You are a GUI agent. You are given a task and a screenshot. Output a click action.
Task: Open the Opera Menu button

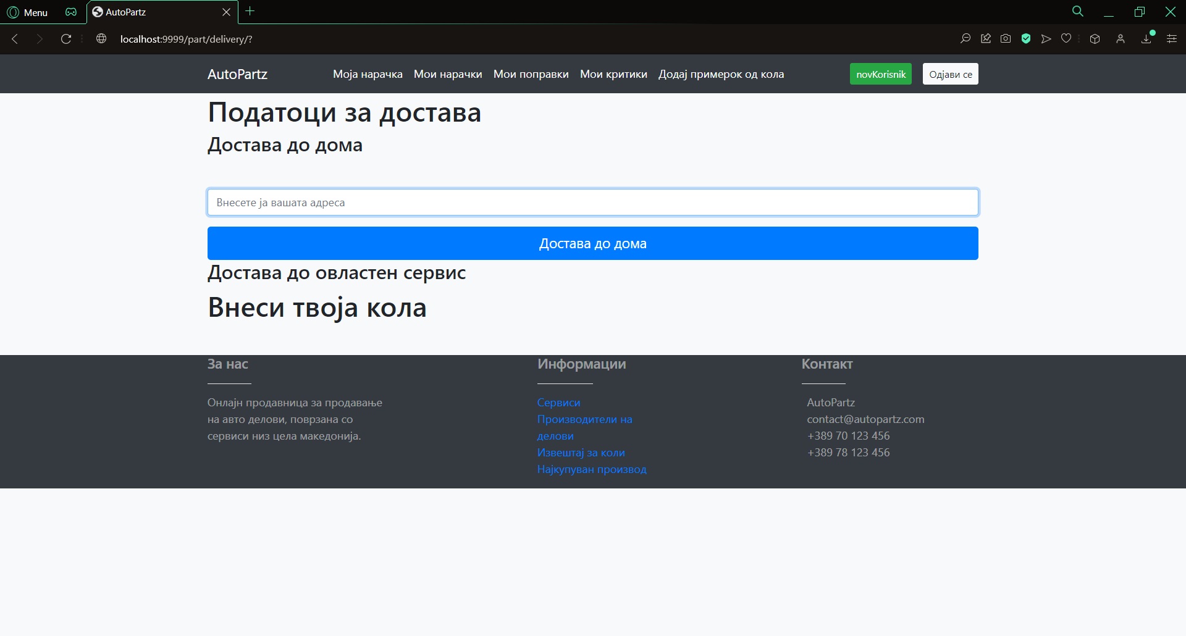click(27, 12)
